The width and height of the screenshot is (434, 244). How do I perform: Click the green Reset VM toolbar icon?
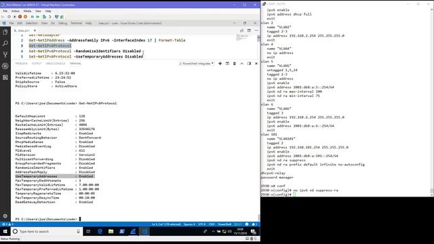click(38, 16)
